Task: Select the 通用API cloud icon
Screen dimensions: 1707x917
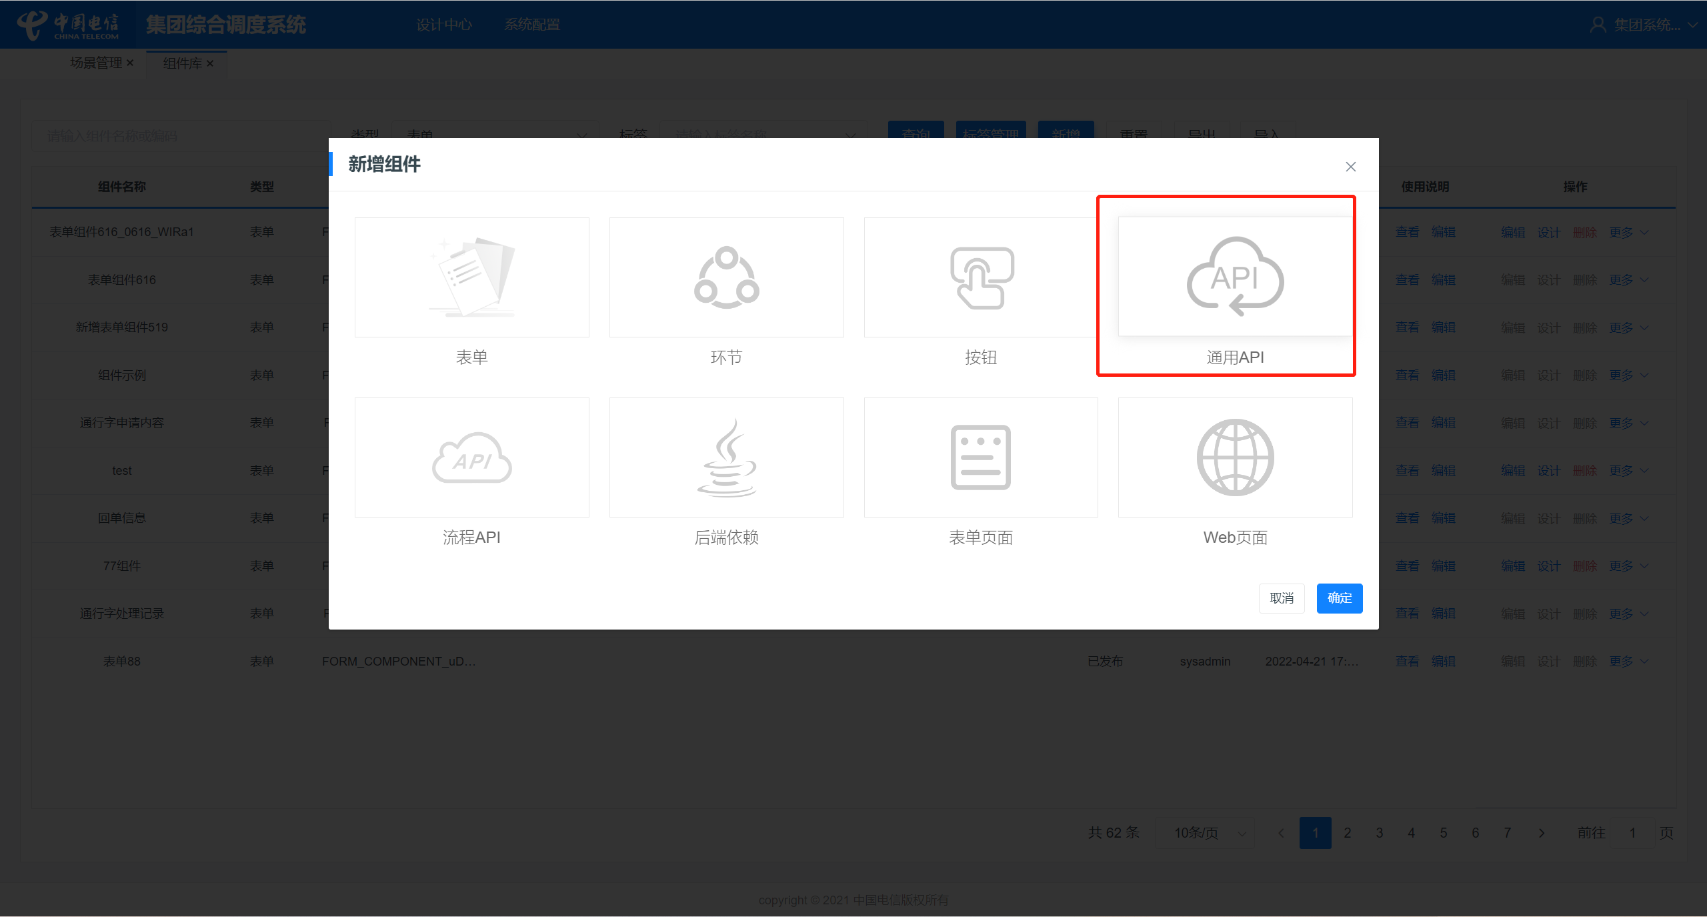Action: coord(1235,277)
